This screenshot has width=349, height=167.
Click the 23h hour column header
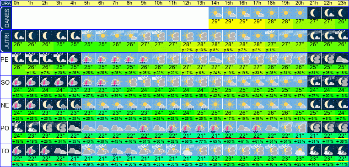pyautogui.click(x=342, y=3)
